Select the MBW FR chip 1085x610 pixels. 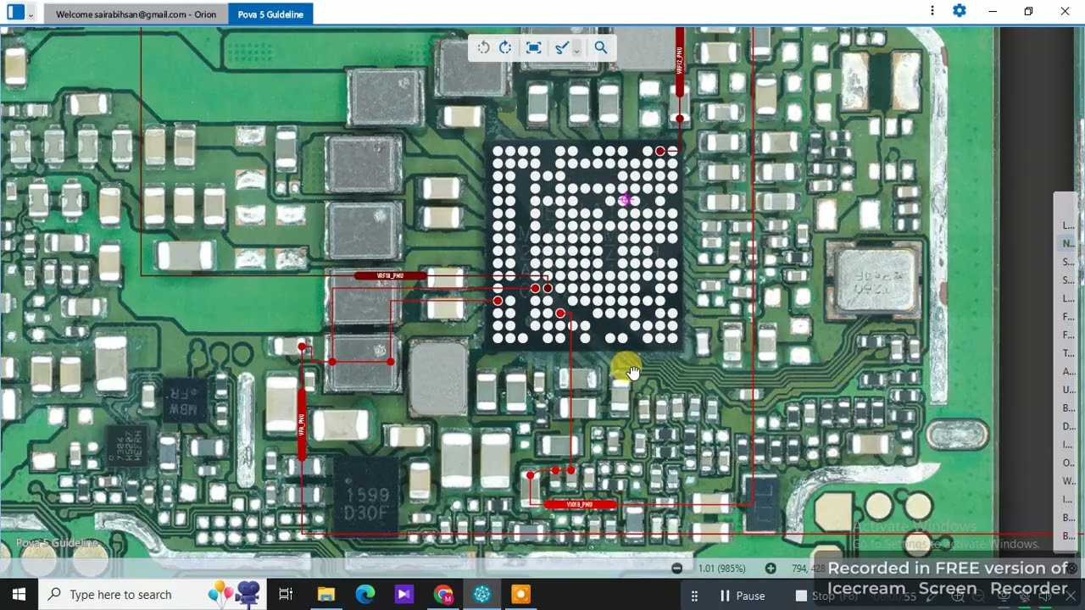[184, 402]
